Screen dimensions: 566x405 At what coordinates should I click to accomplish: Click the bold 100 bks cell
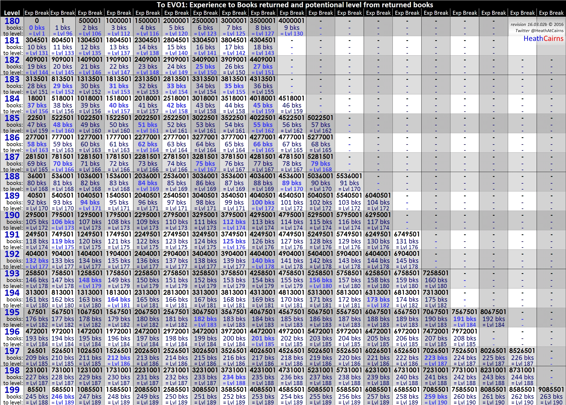click(263, 202)
